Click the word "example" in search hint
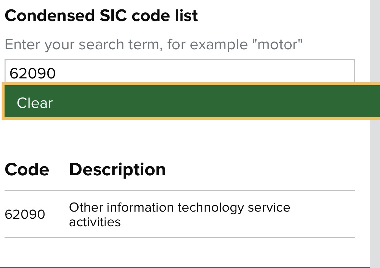 (x=219, y=45)
